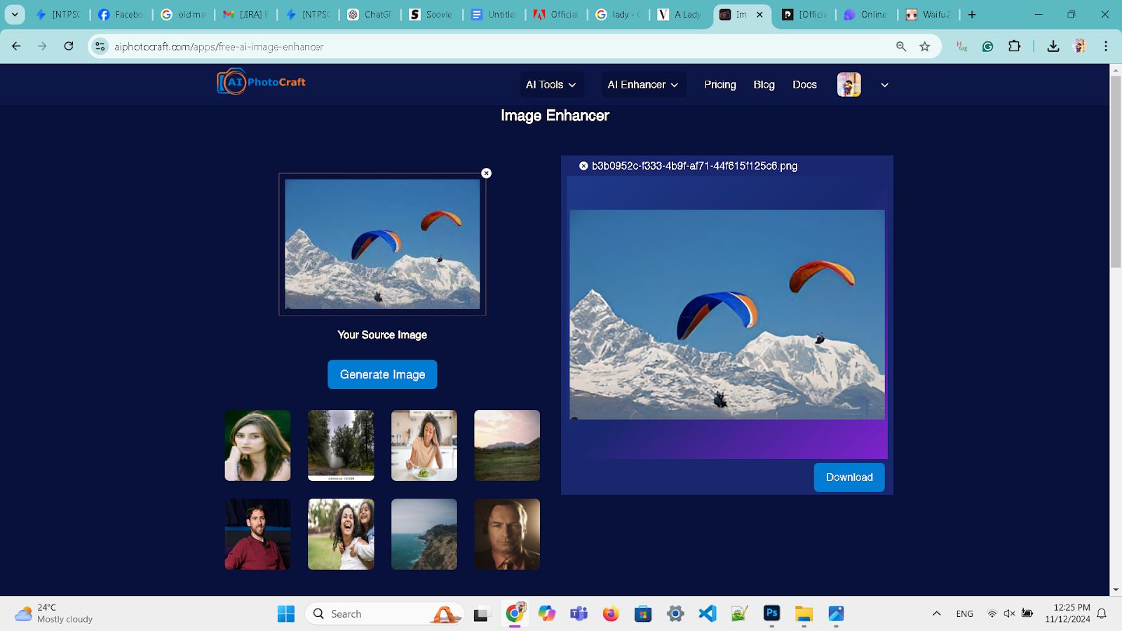Open the AI Tools dropdown

pos(551,85)
